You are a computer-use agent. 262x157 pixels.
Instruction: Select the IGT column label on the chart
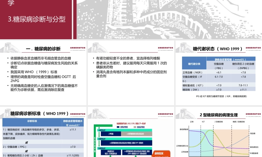click(203, 121)
